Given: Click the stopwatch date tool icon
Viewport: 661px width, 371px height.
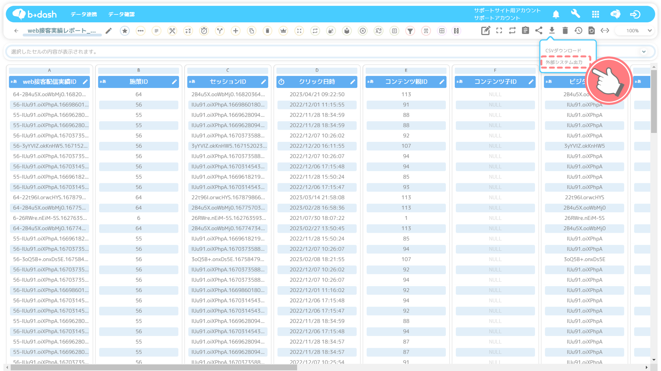Looking at the screenshot, I should click(204, 31).
